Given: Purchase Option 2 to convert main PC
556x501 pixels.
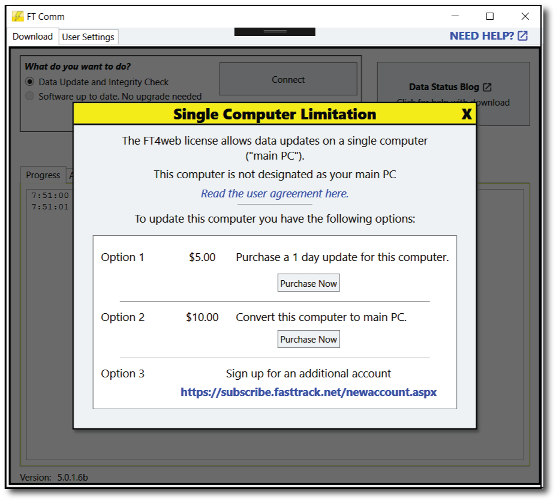Looking at the screenshot, I should 308,339.
